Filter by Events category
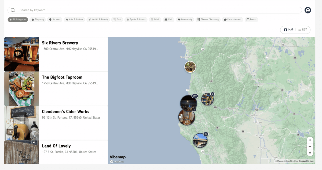 pos(251,20)
